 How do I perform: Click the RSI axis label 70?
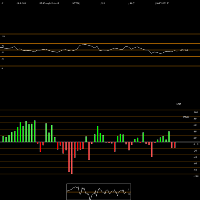click(x=3, y=46)
